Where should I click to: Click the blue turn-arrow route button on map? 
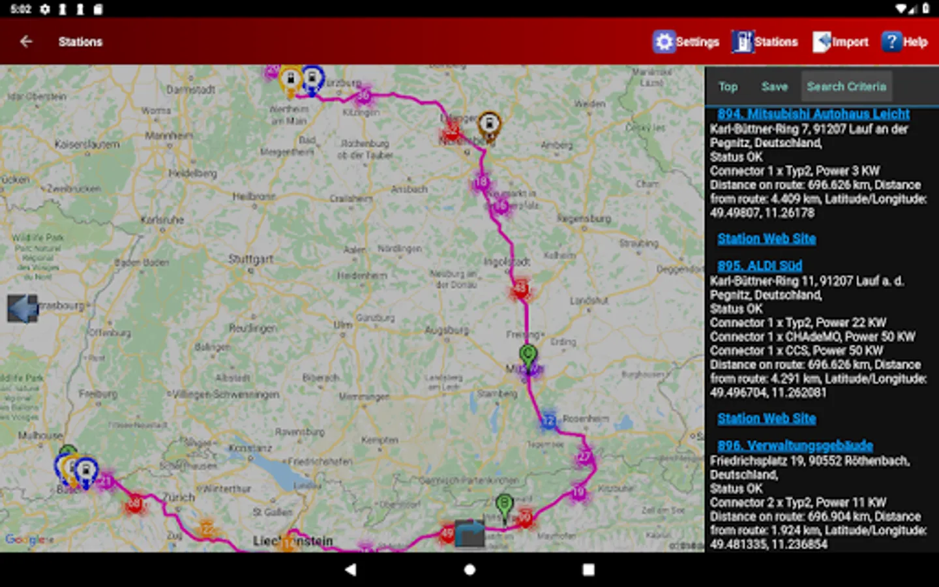pyautogui.click(x=469, y=533)
